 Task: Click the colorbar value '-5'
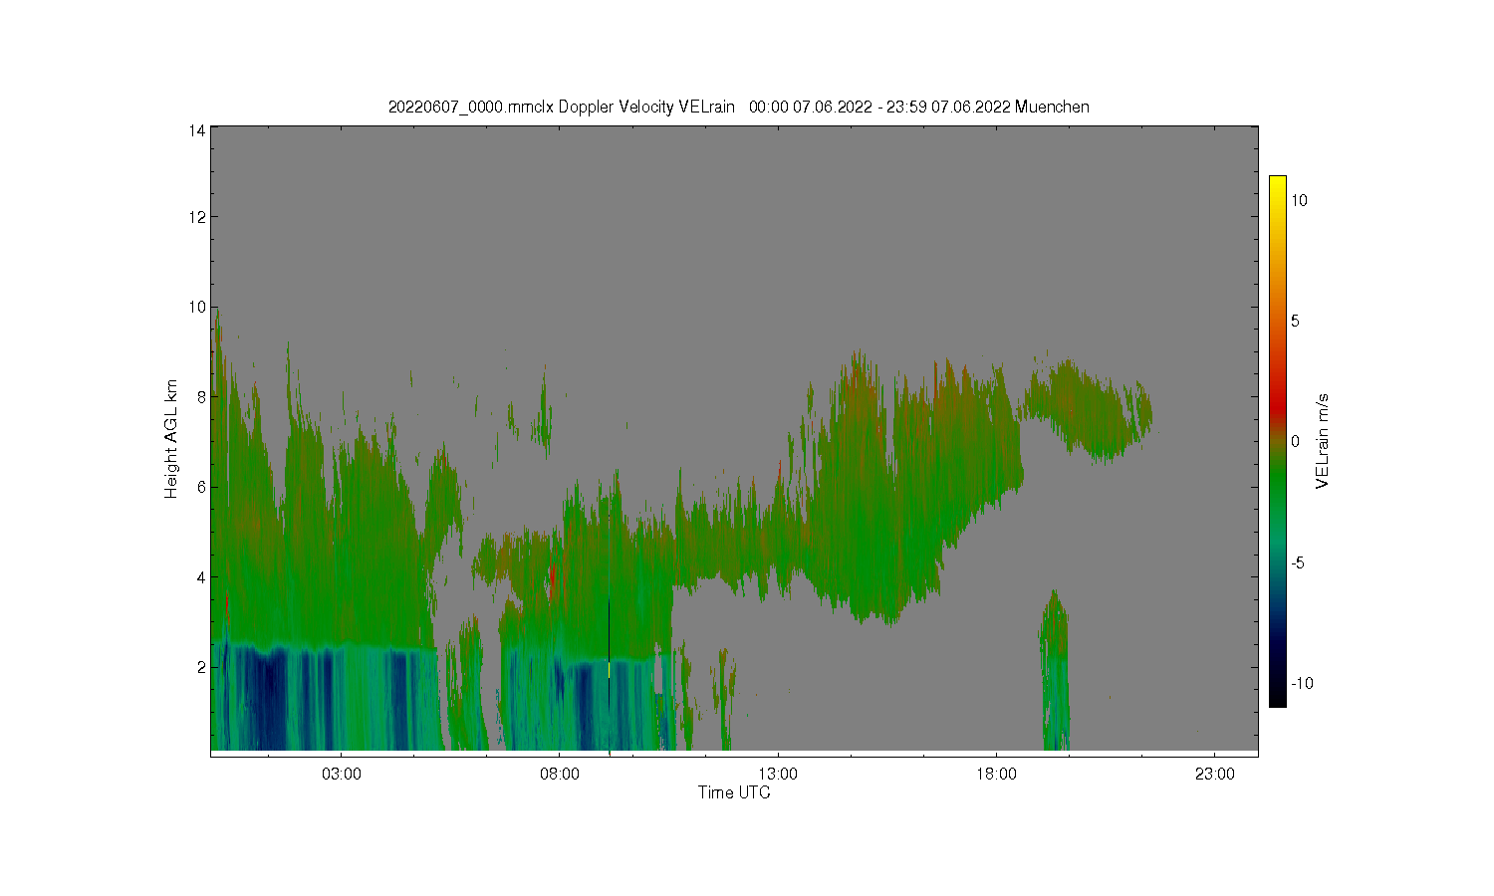coord(1298,562)
